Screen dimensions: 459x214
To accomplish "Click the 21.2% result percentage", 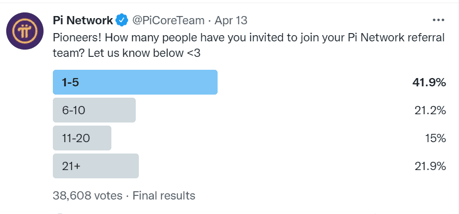I will pyautogui.click(x=430, y=110).
